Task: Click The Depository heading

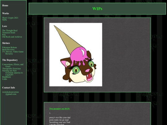Action: 10,60
